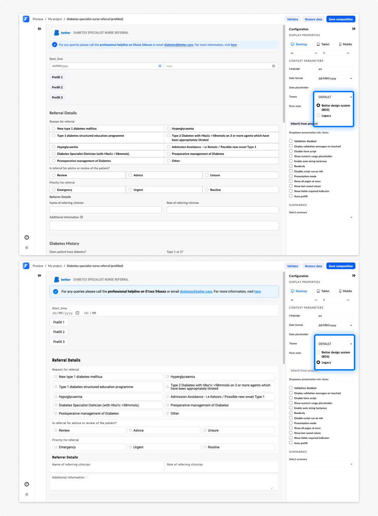Viewport: 378px width, 516px height.
Task: Open Start_time clock icon in upper screenshot
Action: coord(274,66)
